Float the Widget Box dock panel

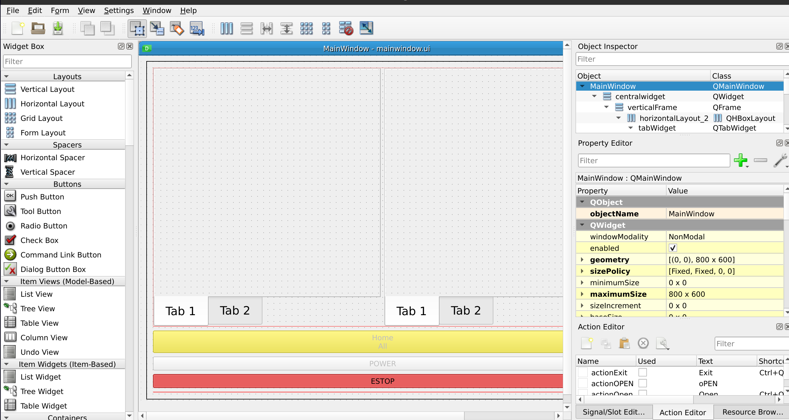pyautogui.click(x=121, y=46)
